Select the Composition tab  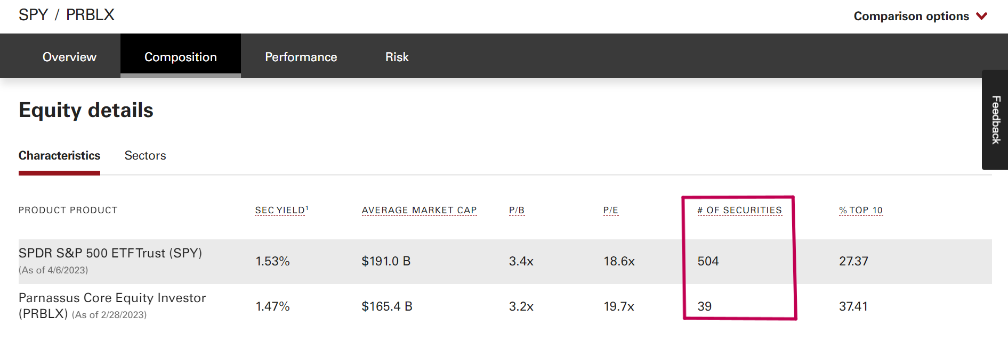pyautogui.click(x=180, y=57)
